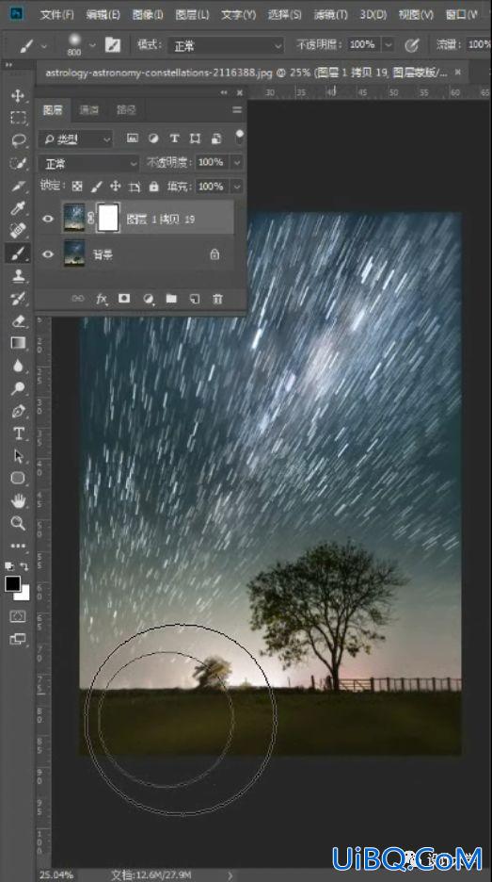Create a new layer

point(195,299)
